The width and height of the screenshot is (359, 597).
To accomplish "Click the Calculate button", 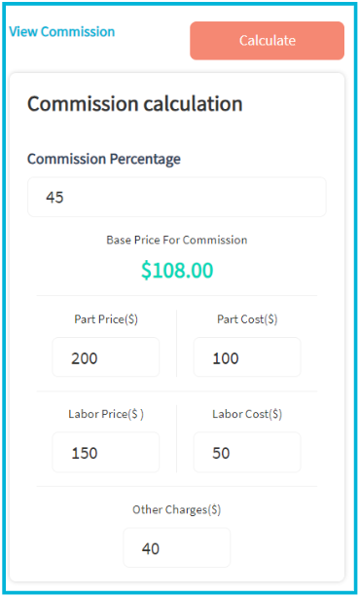I will coord(267,41).
